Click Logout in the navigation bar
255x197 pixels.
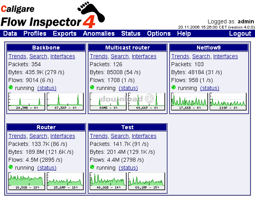pos(240,33)
